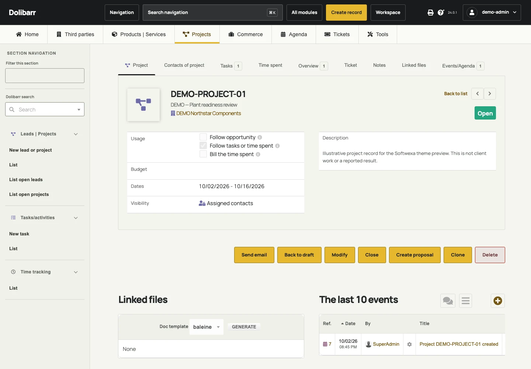Toggle Bill the time spent checkbox
Screen dimensions: 531x369
click(203, 154)
